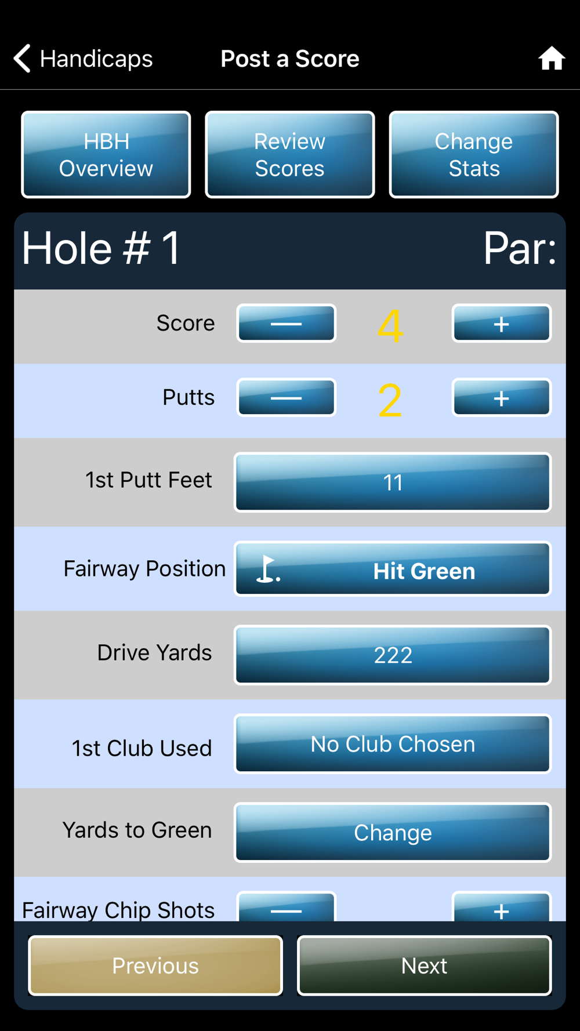This screenshot has width=580, height=1031.
Task: Open the Drive Yards picker showing 222
Action: 393,655
